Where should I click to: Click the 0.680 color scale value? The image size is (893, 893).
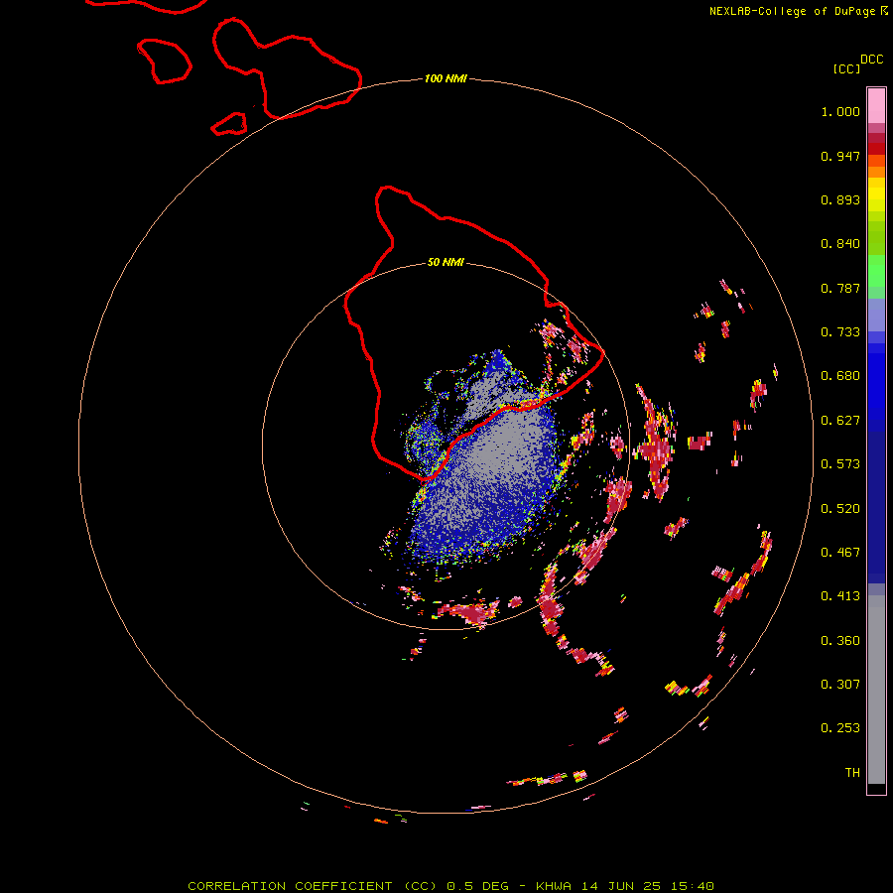point(840,376)
